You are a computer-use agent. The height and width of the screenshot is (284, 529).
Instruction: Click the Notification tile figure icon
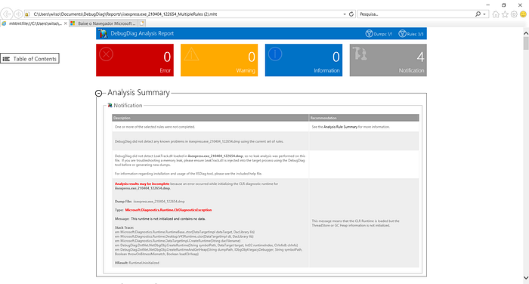pyautogui.click(x=360, y=54)
